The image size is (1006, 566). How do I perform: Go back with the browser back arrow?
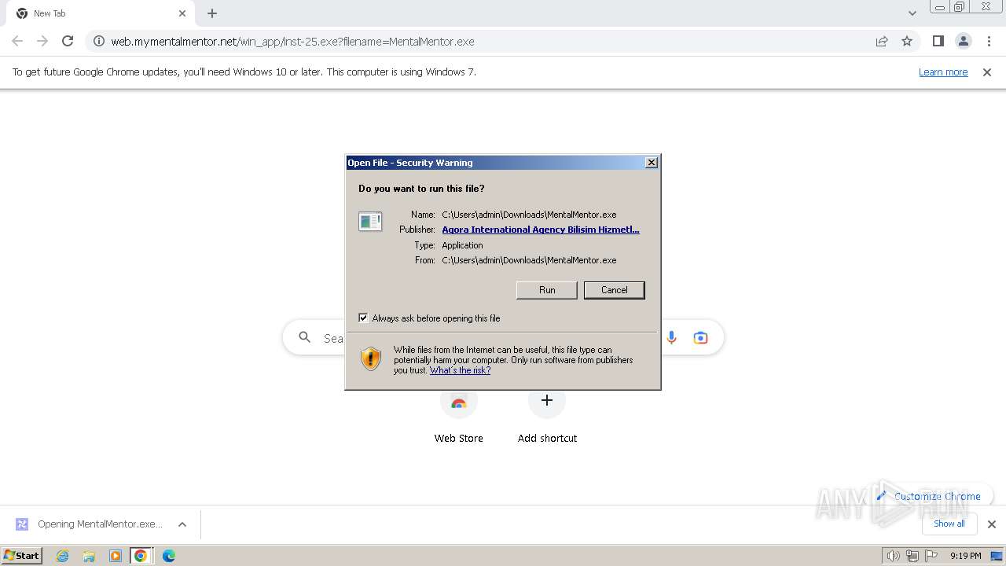(17, 41)
